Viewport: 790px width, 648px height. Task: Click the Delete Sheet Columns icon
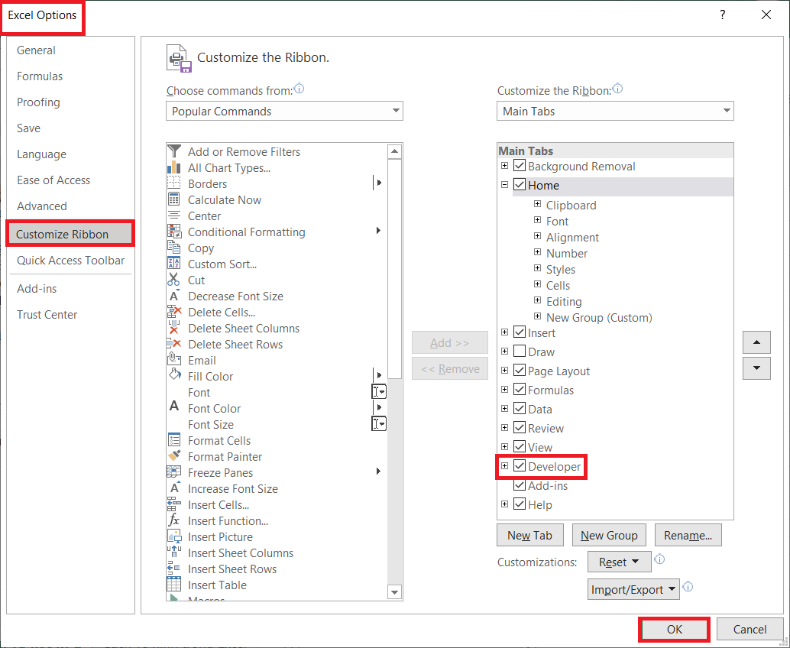[174, 328]
